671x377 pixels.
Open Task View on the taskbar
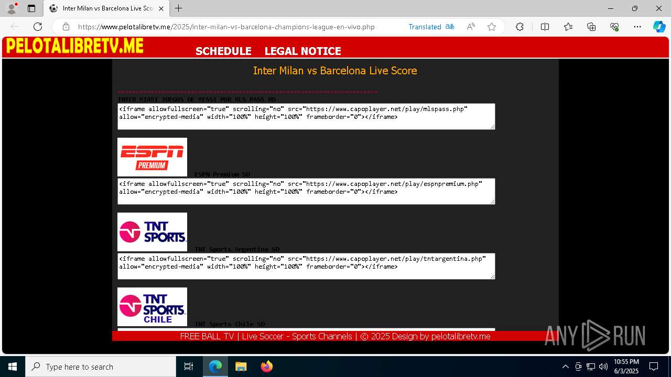(189, 367)
